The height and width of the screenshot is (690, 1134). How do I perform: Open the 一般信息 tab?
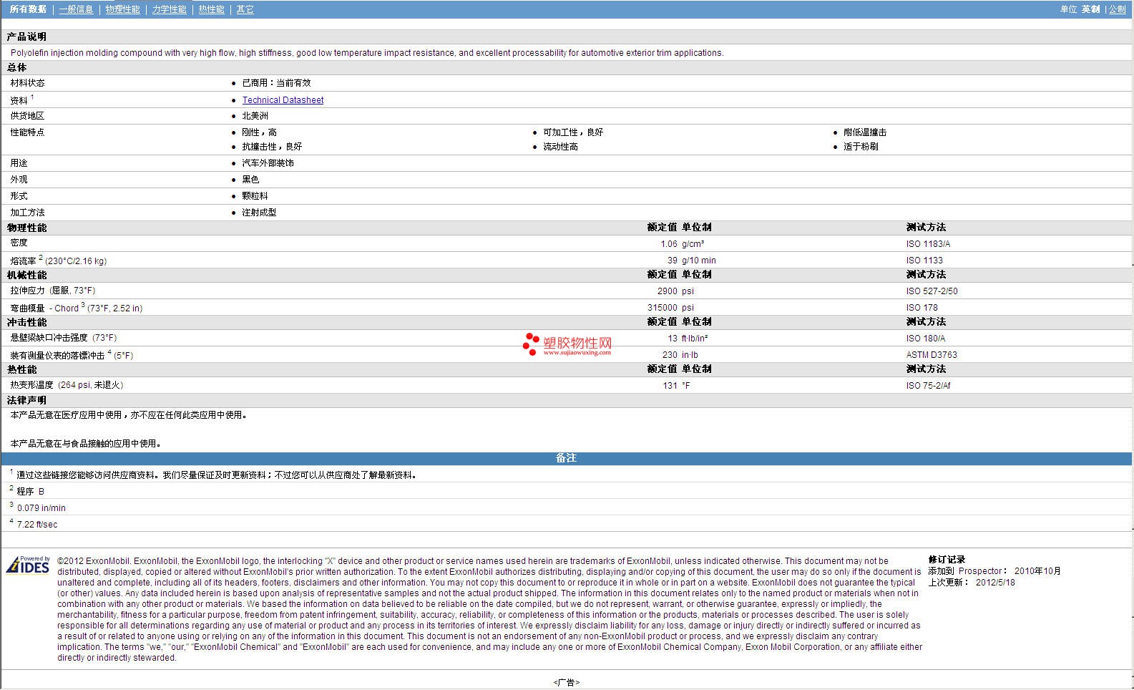(76, 9)
